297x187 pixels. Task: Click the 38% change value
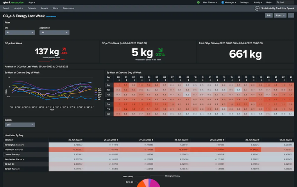(x=64, y=53)
